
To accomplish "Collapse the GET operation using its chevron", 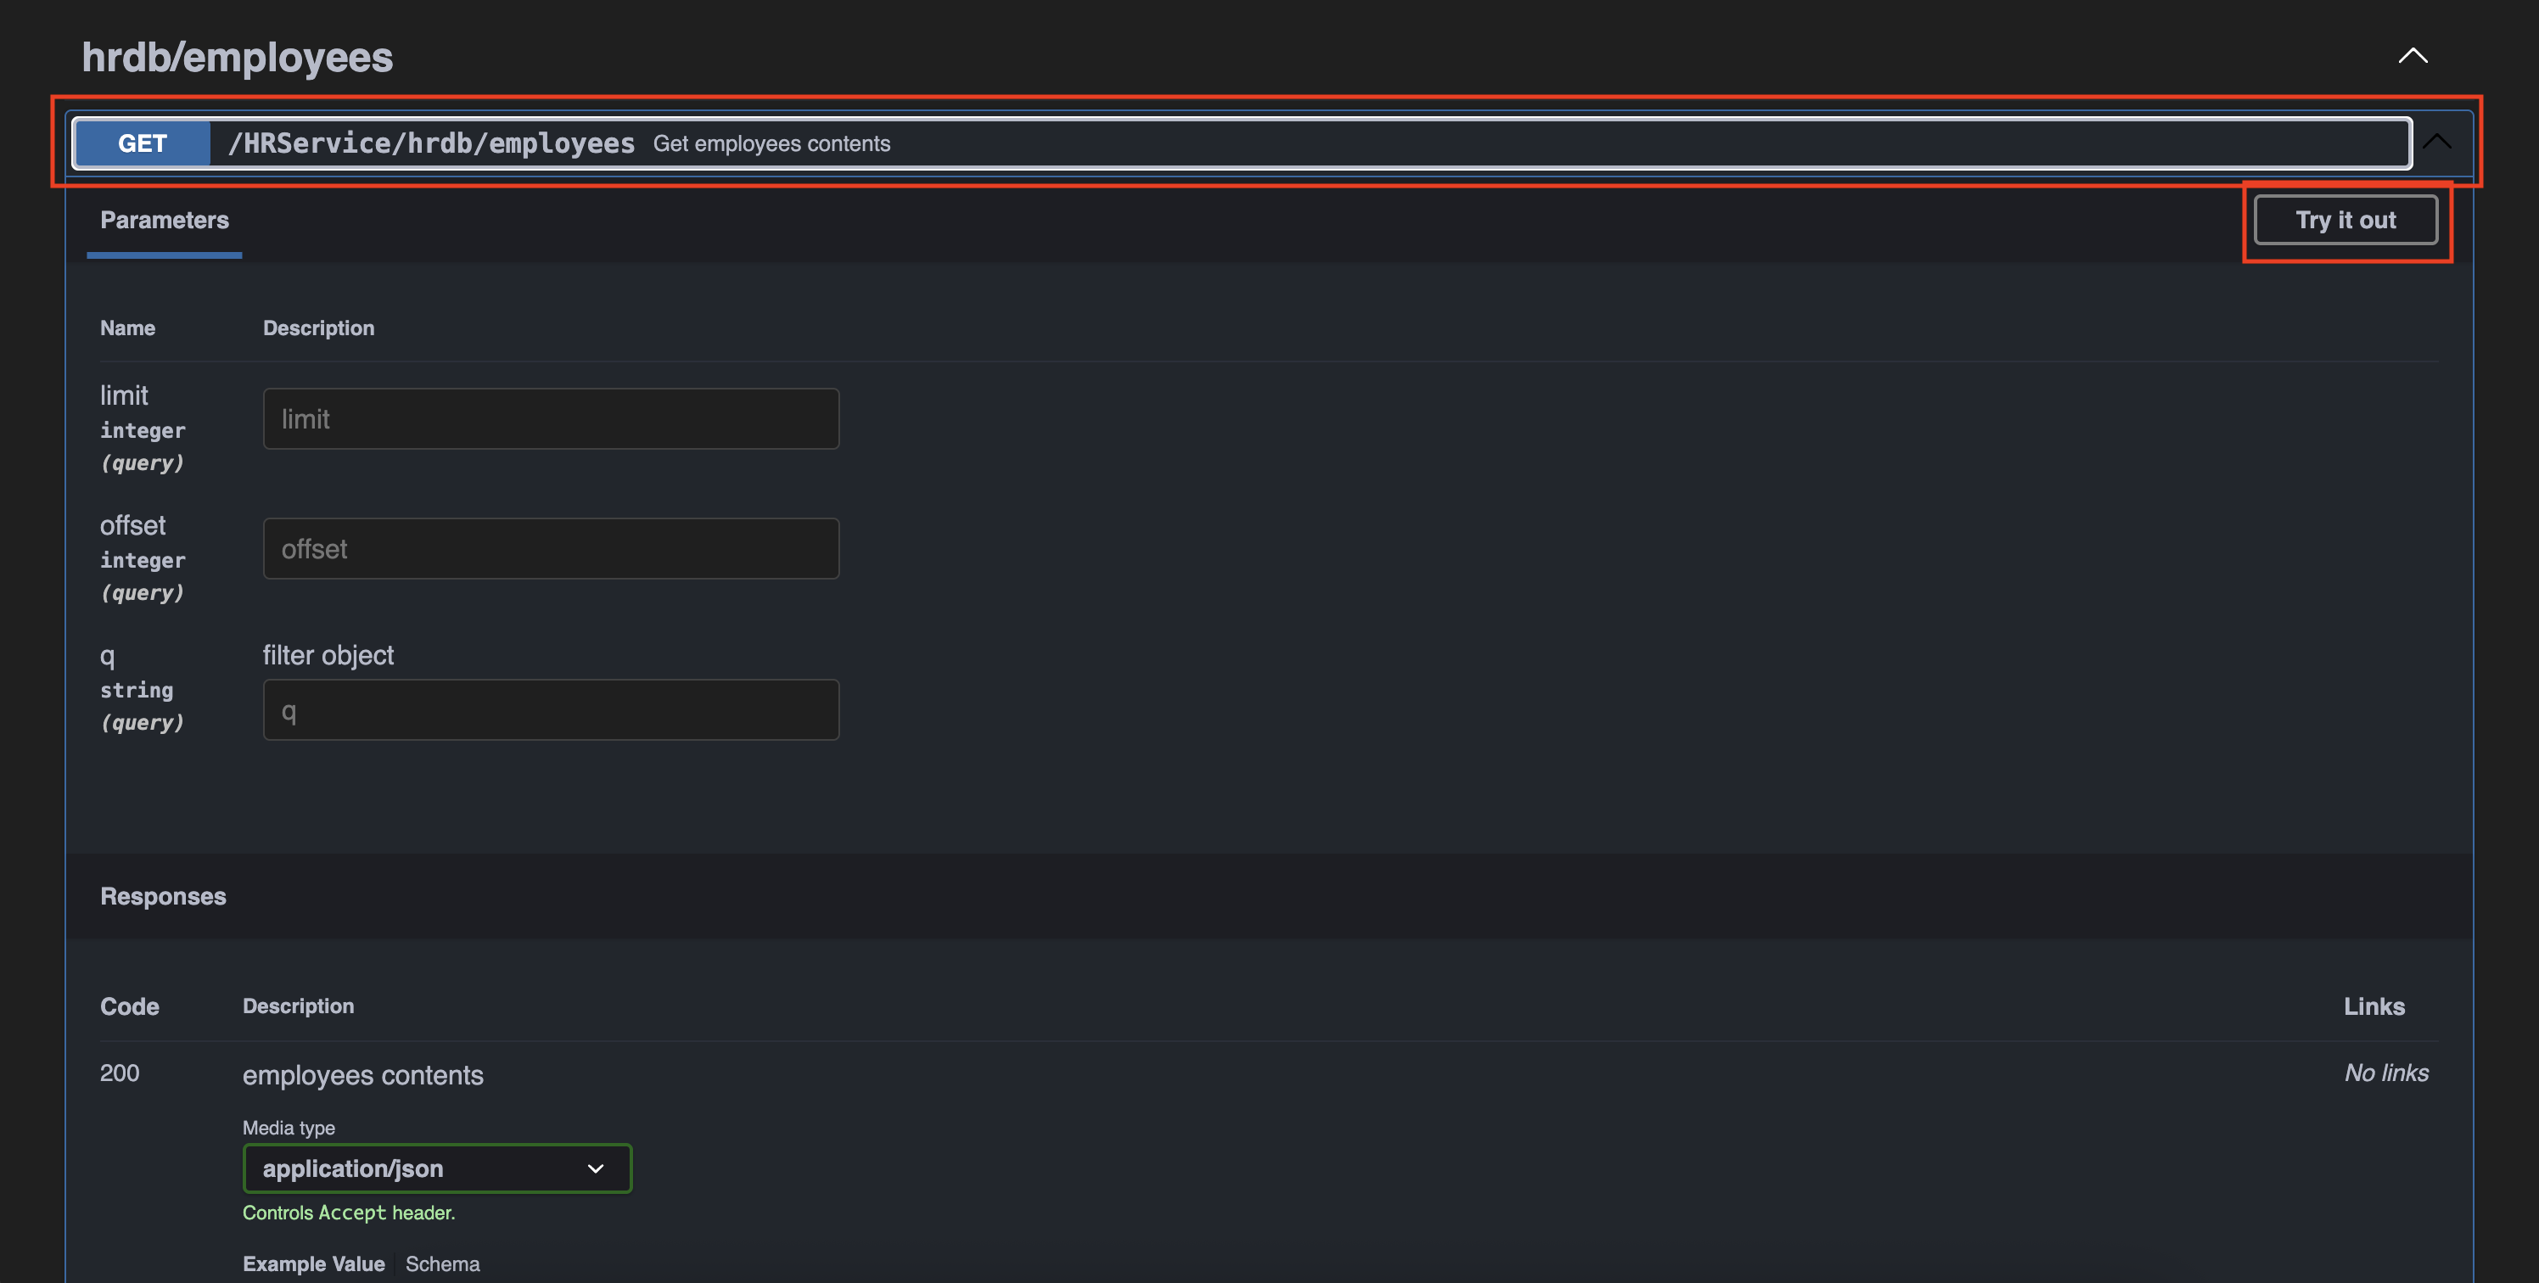I will pyautogui.click(x=2436, y=142).
